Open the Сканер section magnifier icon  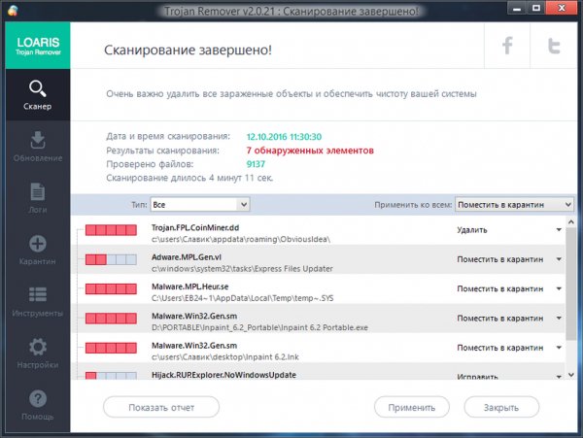click(38, 88)
